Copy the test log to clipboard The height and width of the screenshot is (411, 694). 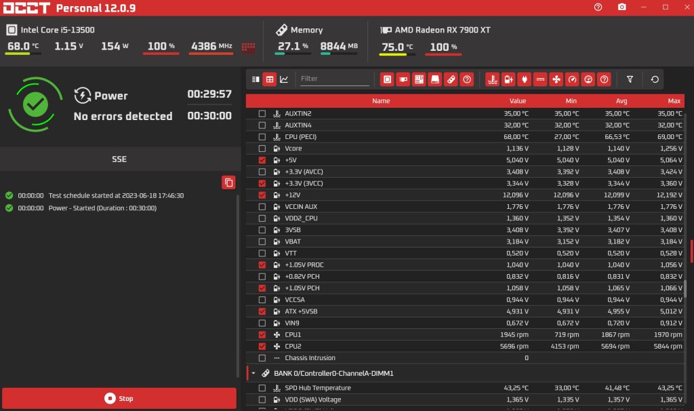tap(228, 182)
